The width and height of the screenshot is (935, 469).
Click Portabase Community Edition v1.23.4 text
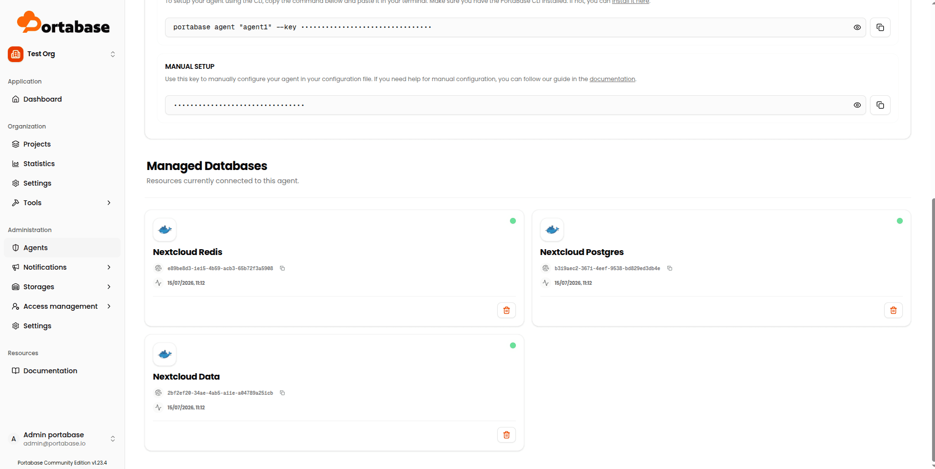62,463
